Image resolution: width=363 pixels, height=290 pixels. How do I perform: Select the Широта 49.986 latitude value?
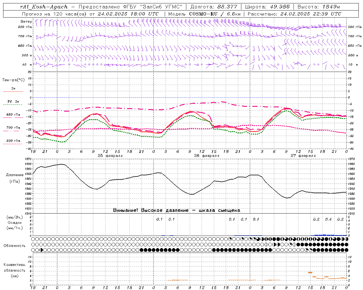279,7
